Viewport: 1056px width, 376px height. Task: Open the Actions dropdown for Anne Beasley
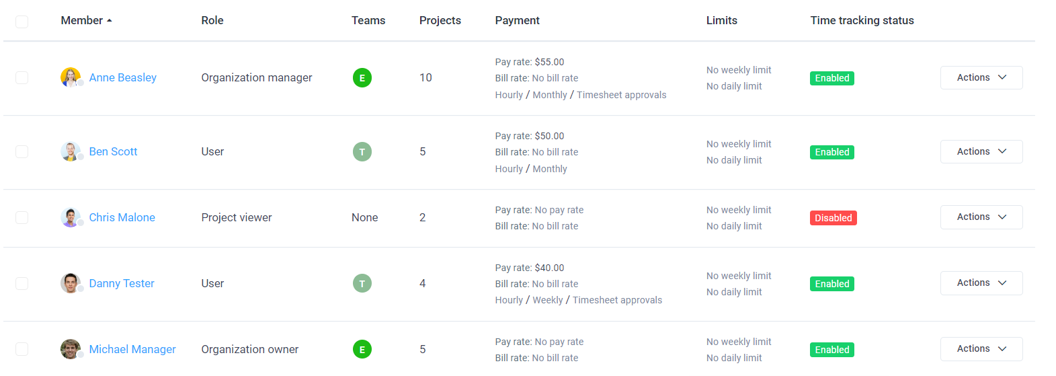[981, 78]
